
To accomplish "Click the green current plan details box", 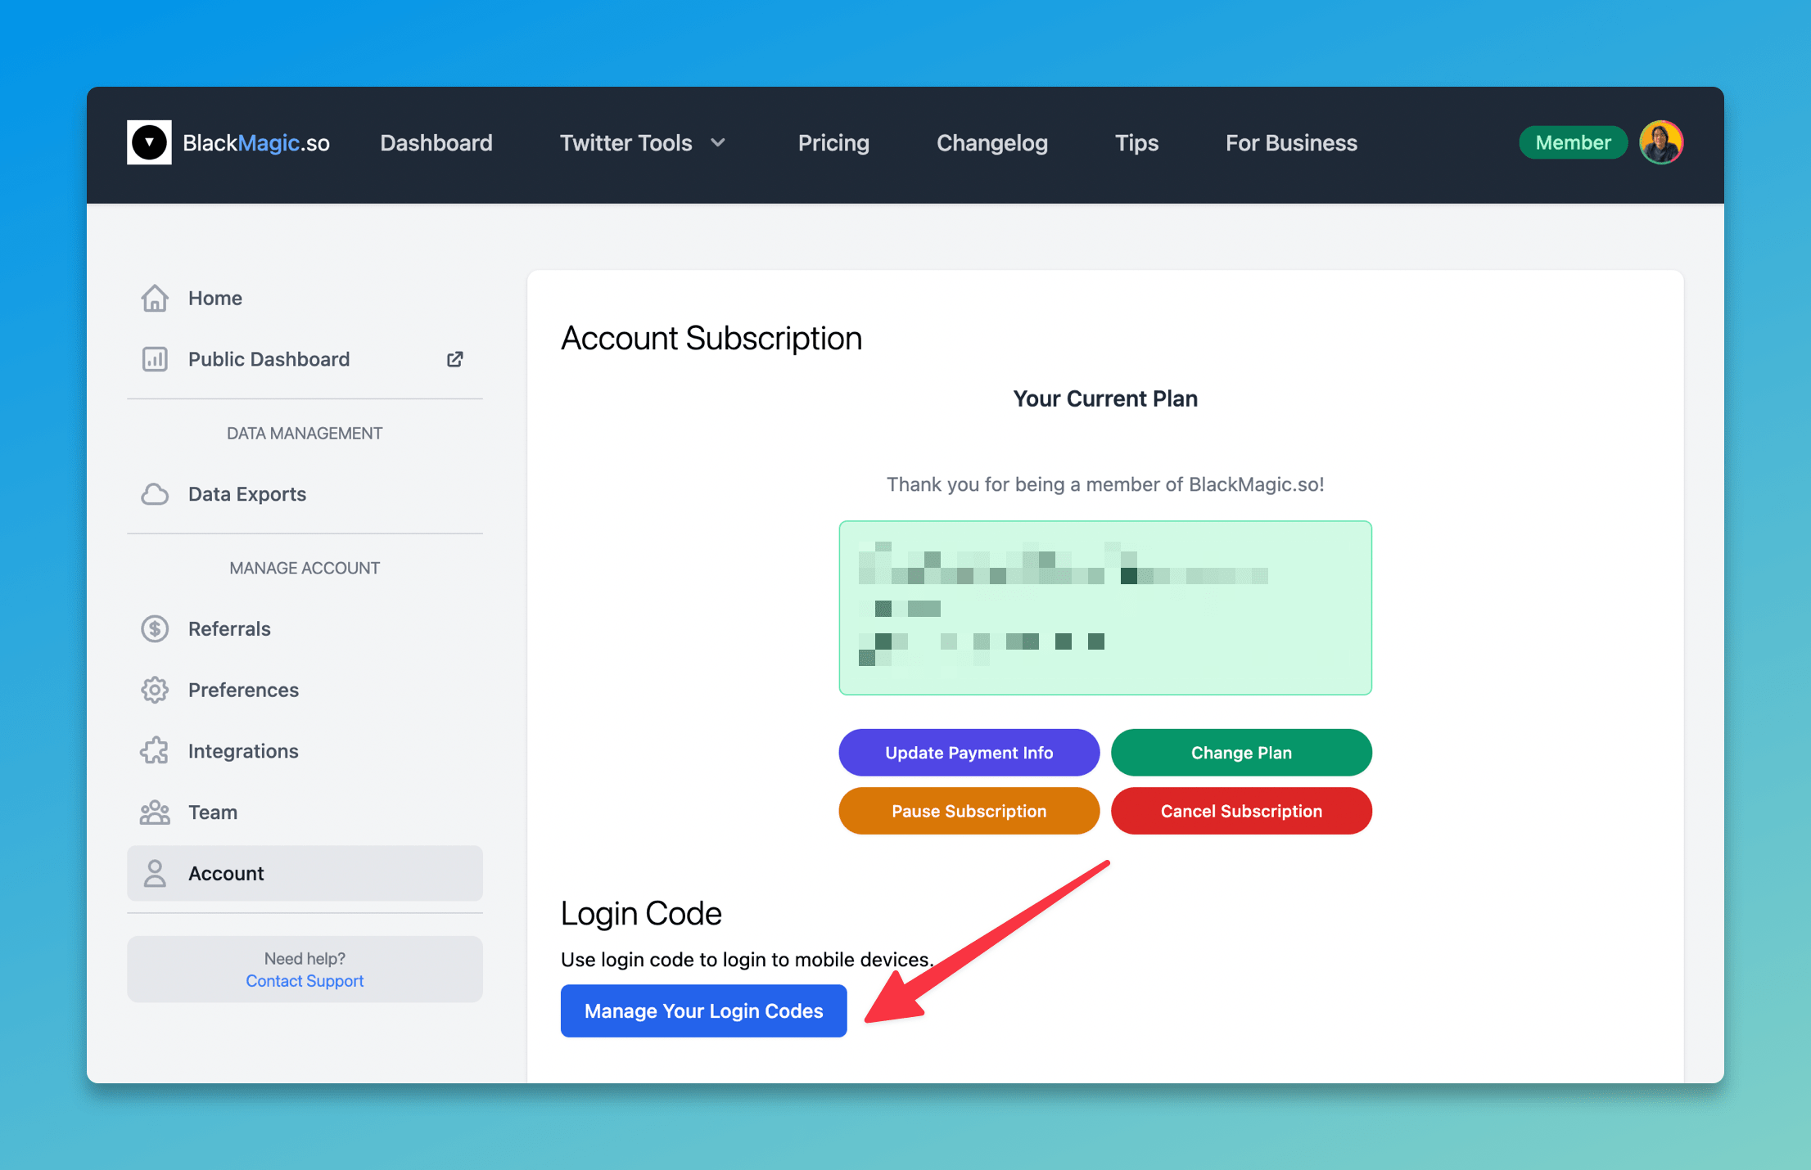I will coord(1105,608).
